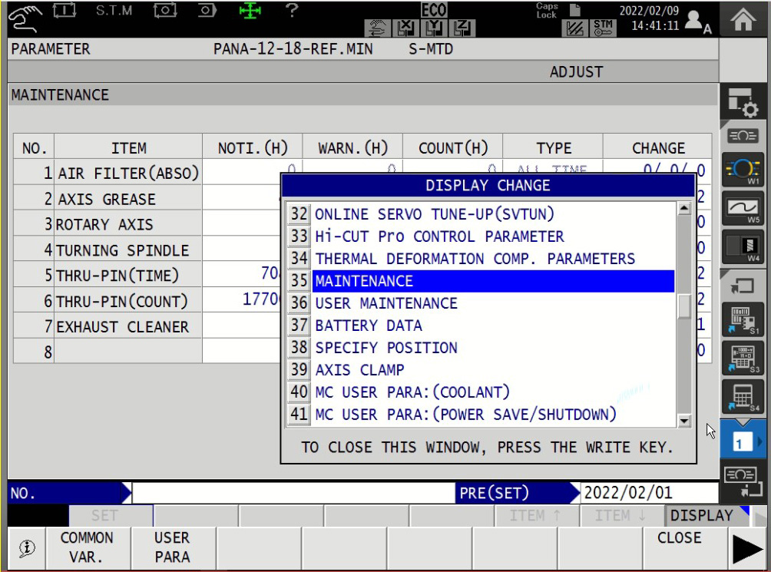Click the screen settings gear icon

coord(743,102)
